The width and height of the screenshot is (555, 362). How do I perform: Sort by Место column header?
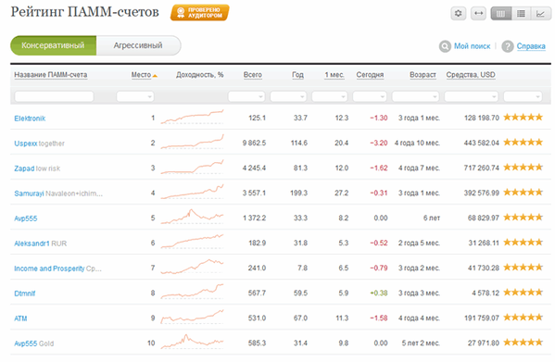point(141,75)
